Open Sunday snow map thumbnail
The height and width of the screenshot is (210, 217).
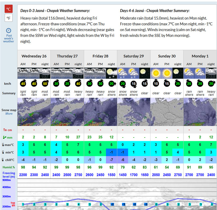(167, 112)
